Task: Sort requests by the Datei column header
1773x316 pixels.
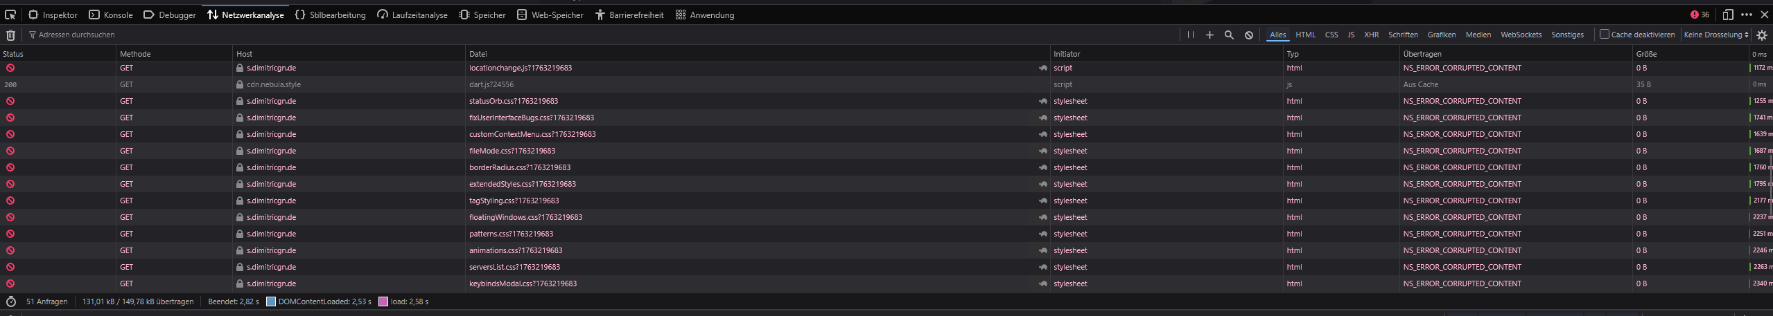Action: tap(478, 54)
